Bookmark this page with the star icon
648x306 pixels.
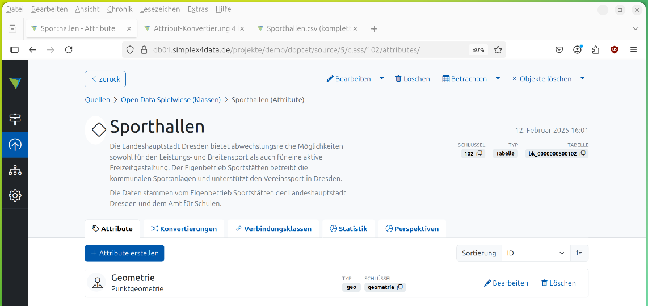(498, 49)
